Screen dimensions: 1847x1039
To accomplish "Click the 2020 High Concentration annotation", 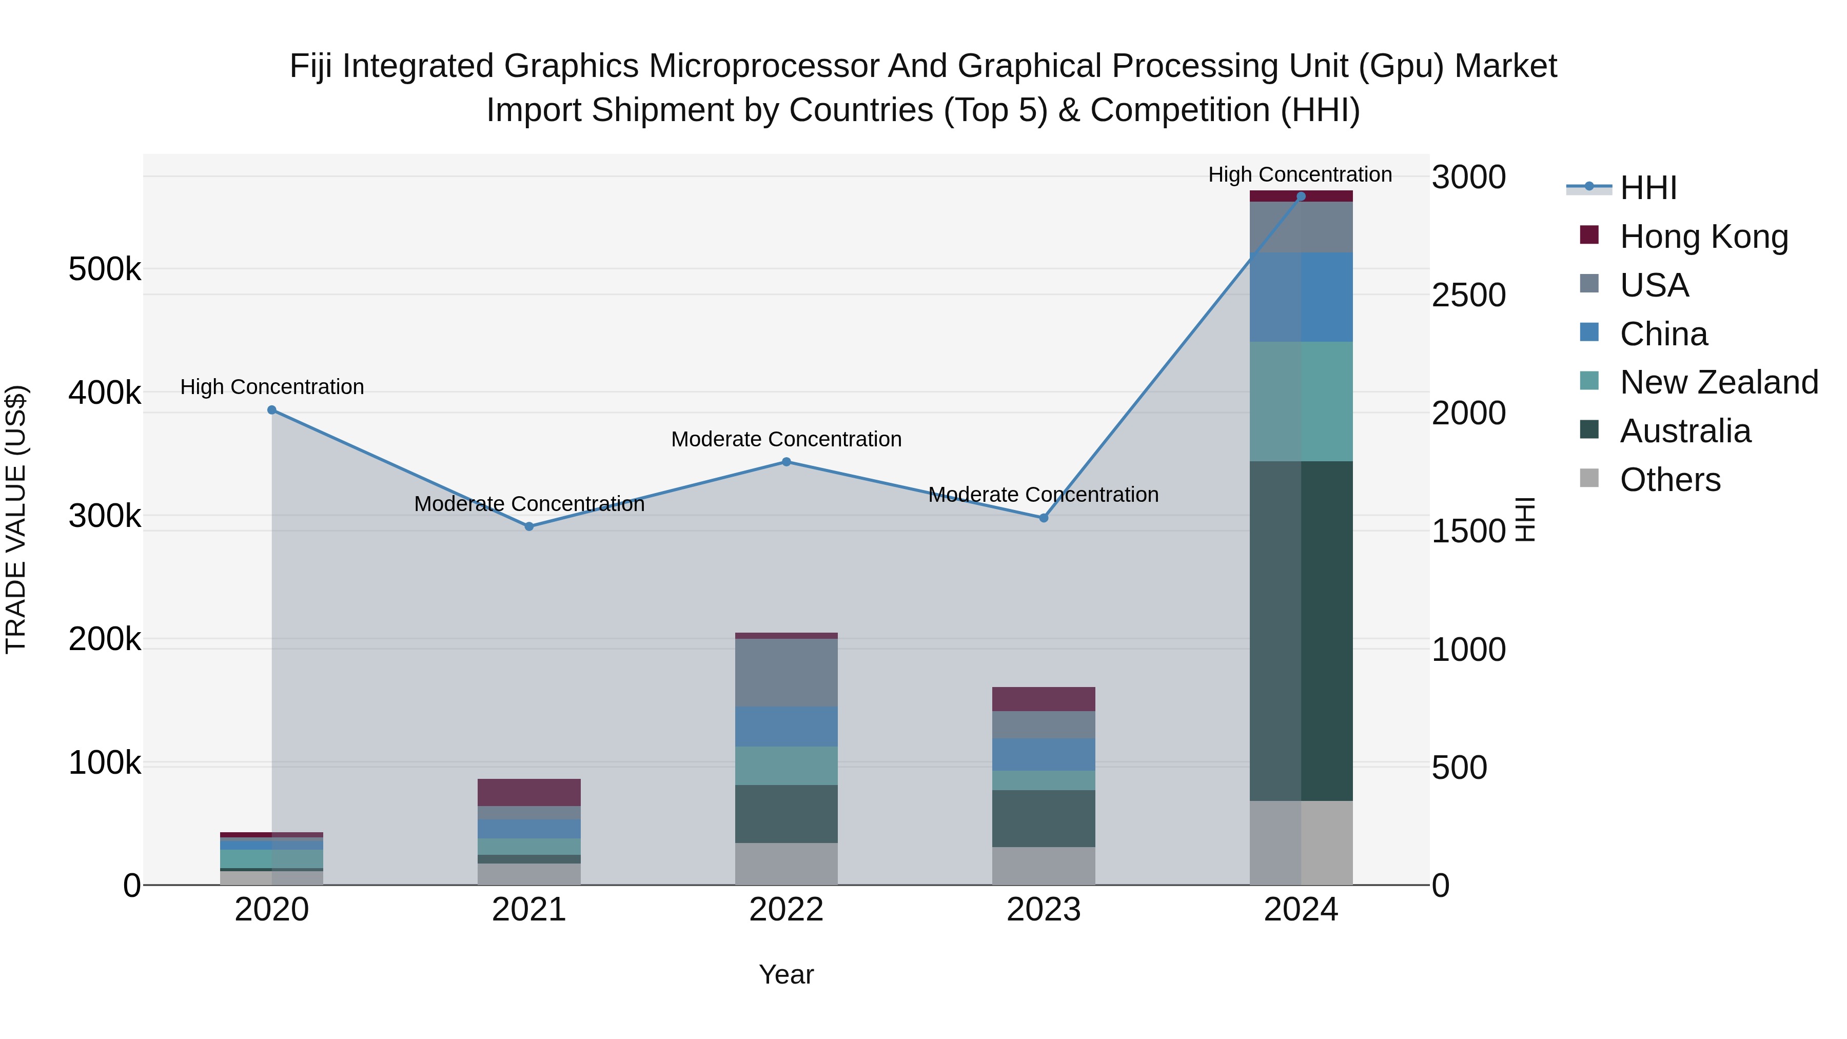I will coord(272,387).
